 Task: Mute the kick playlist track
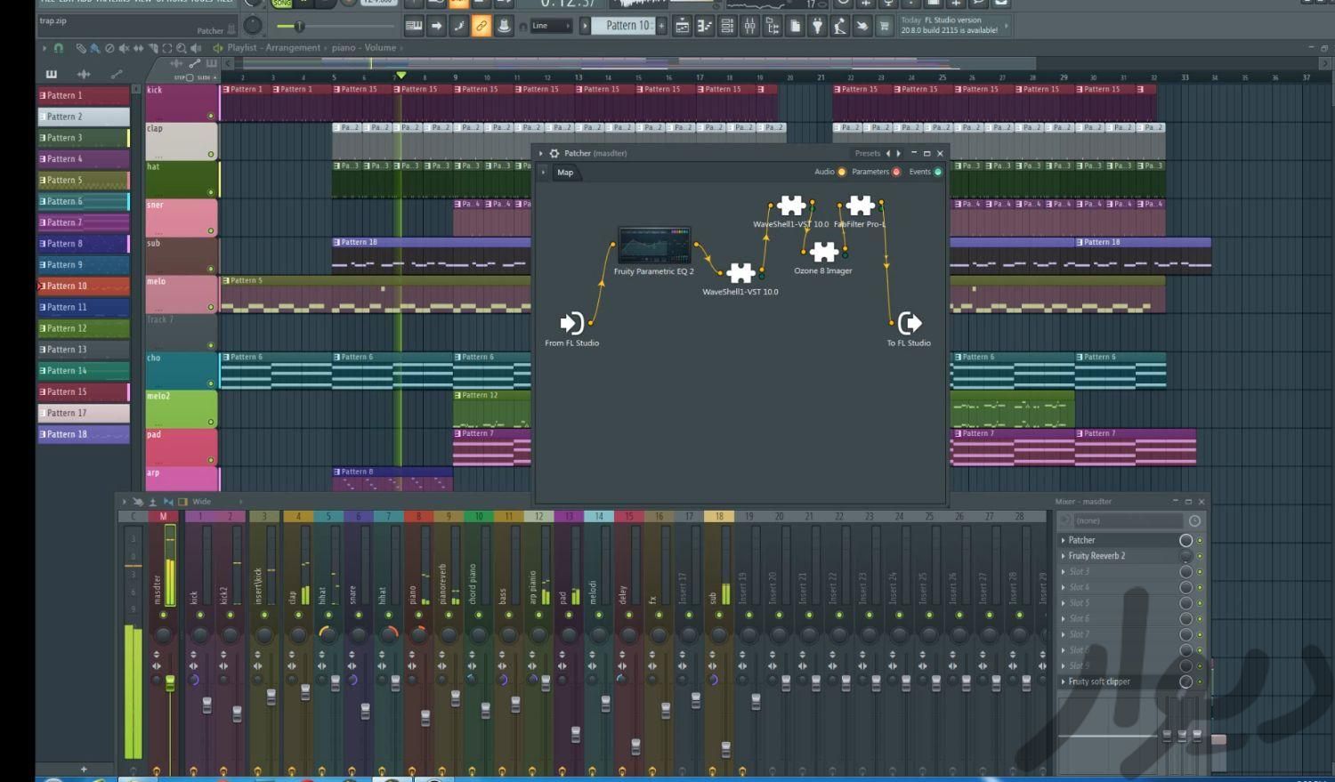(x=211, y=116)
